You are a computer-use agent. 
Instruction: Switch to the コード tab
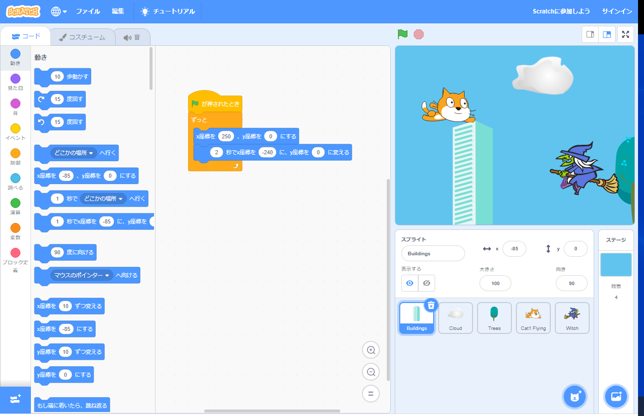[25, 36]
